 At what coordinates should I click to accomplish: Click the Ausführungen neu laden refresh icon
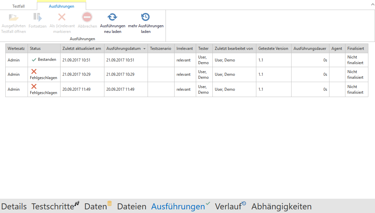coord(112,17)
